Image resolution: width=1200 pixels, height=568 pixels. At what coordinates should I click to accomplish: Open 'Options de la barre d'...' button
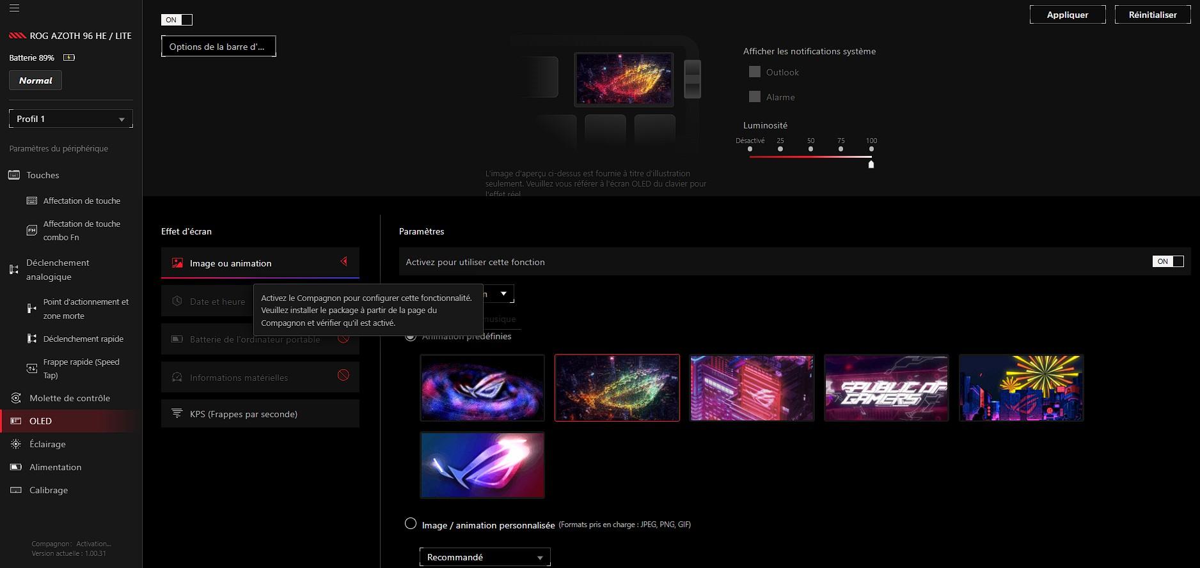(219, 46)
